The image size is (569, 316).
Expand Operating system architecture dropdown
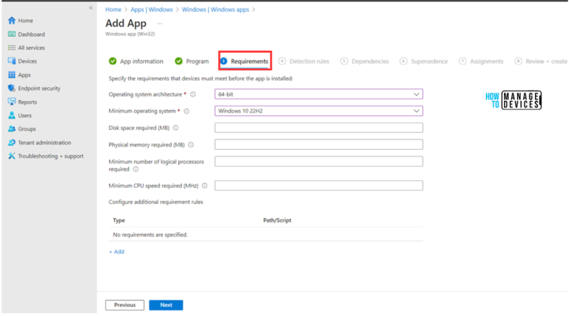[318, 94]
